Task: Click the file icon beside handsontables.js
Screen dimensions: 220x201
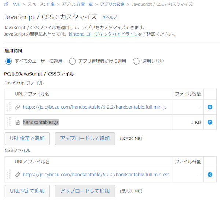Action: point(18,122)
